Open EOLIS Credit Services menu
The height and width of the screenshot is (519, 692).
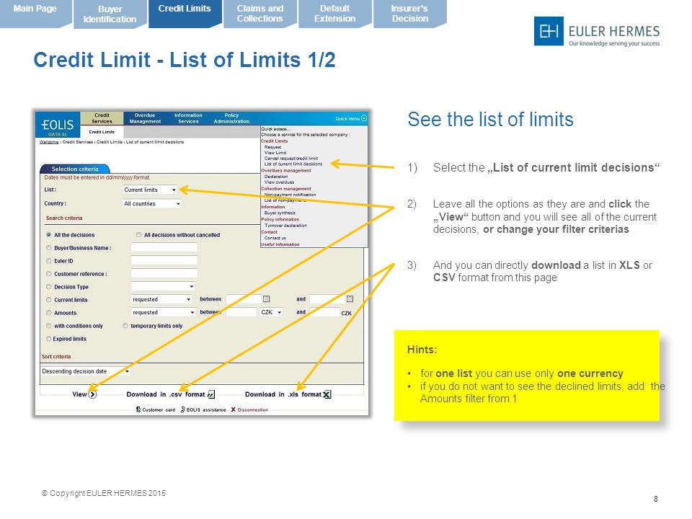click(102, 118)
